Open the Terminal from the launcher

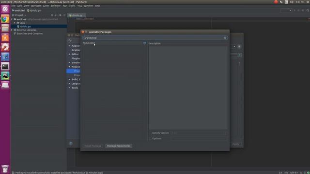tap(5, 67)
